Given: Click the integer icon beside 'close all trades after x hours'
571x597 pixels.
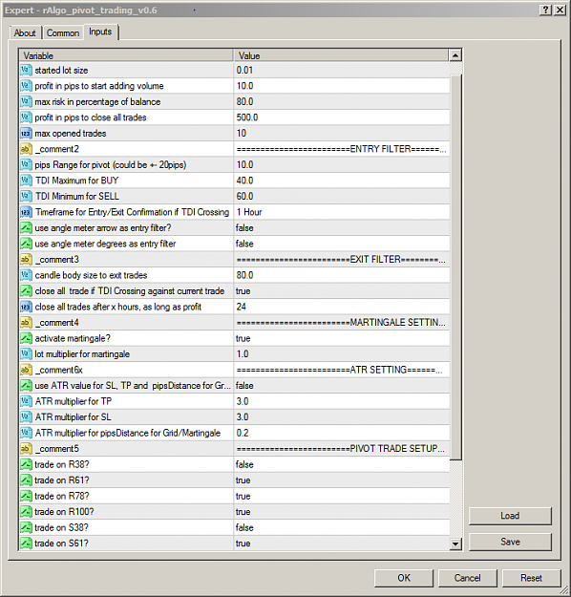Looking at the screenshot, I should pos(26,307).
